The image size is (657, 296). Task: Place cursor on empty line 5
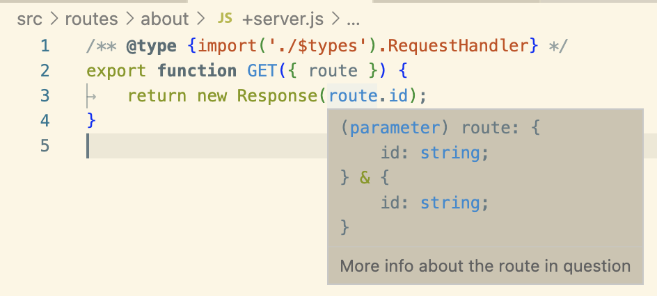pyautogui.click(x=372, y=146)
